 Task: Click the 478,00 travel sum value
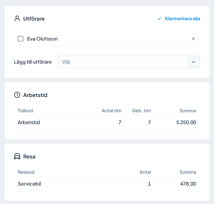click(x=188, y=184)
